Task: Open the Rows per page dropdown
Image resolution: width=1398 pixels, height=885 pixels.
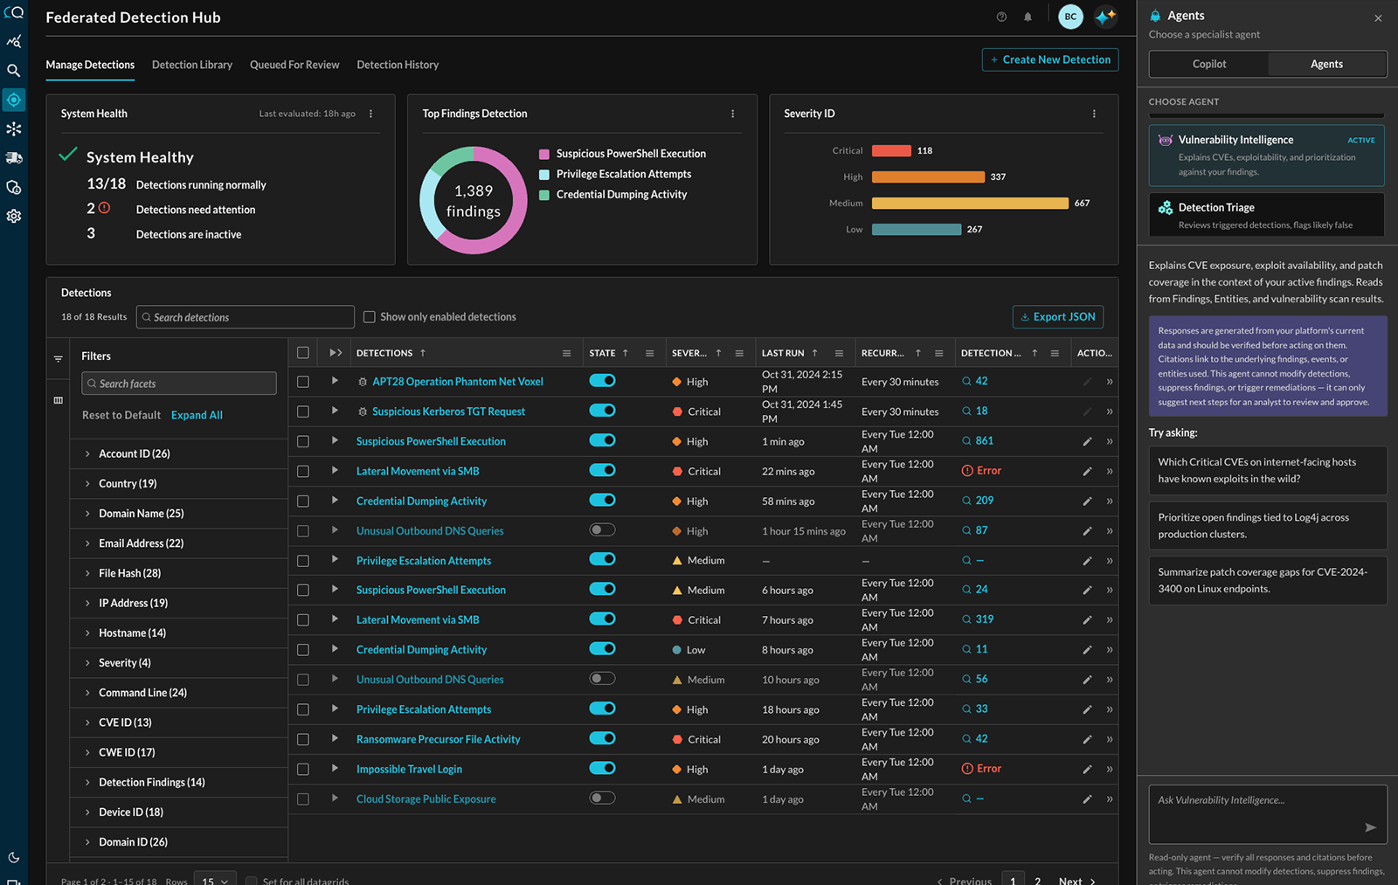Action: [x=215, y=881]
